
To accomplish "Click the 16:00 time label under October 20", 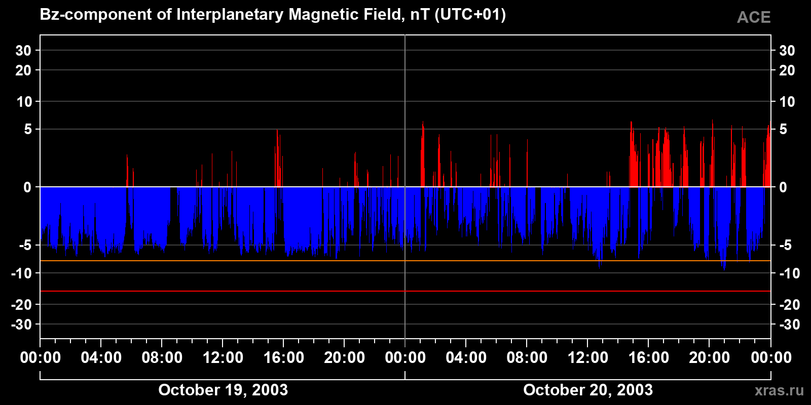I will pos(649,357).
